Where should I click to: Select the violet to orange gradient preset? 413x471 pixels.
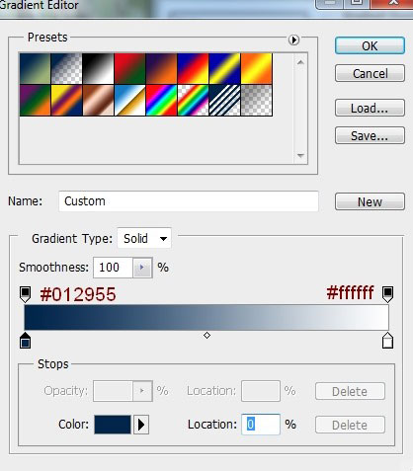coord(161,68)
